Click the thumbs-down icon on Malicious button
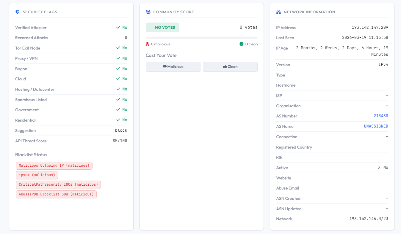 click(165, 67)
